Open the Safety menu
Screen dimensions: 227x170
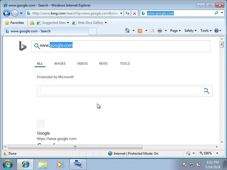[190, 31]
